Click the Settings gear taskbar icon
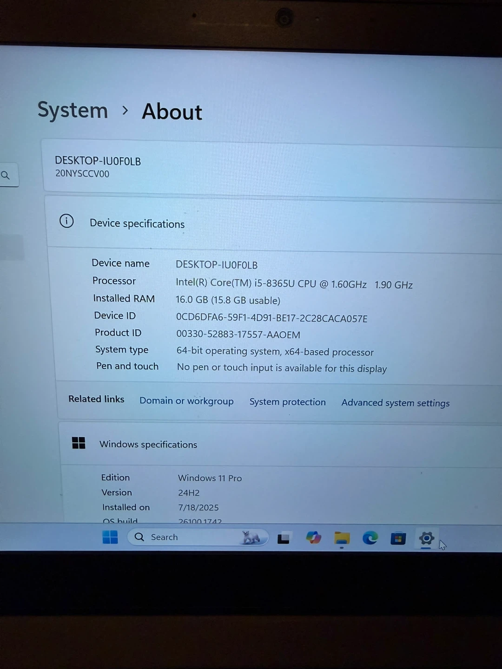Viewport: 502px width, 669px height. tap(426, 538)
